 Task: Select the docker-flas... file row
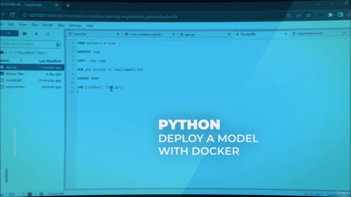click(32, 74)
